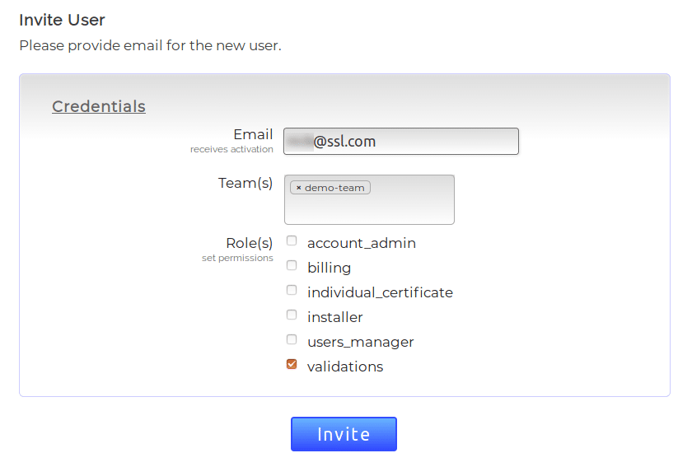The image size is (692, 467).
Task: Enable the installer role checkbox
Action: point(292,315)
